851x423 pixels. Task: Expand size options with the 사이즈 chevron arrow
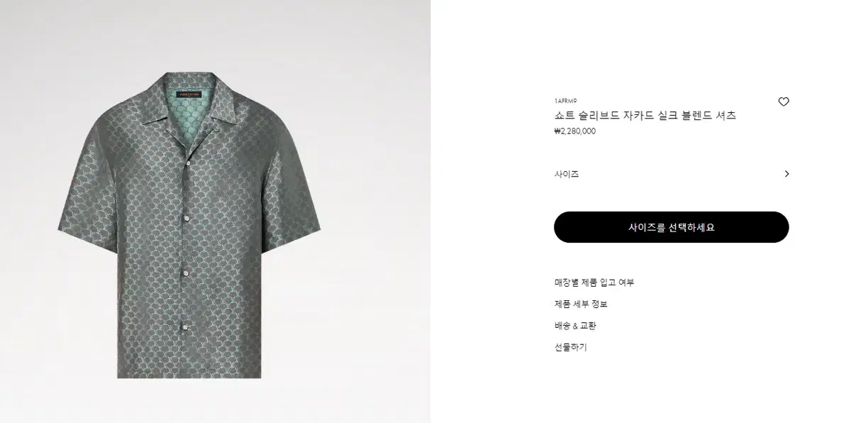pyautogui.click(x=786, y=174)
